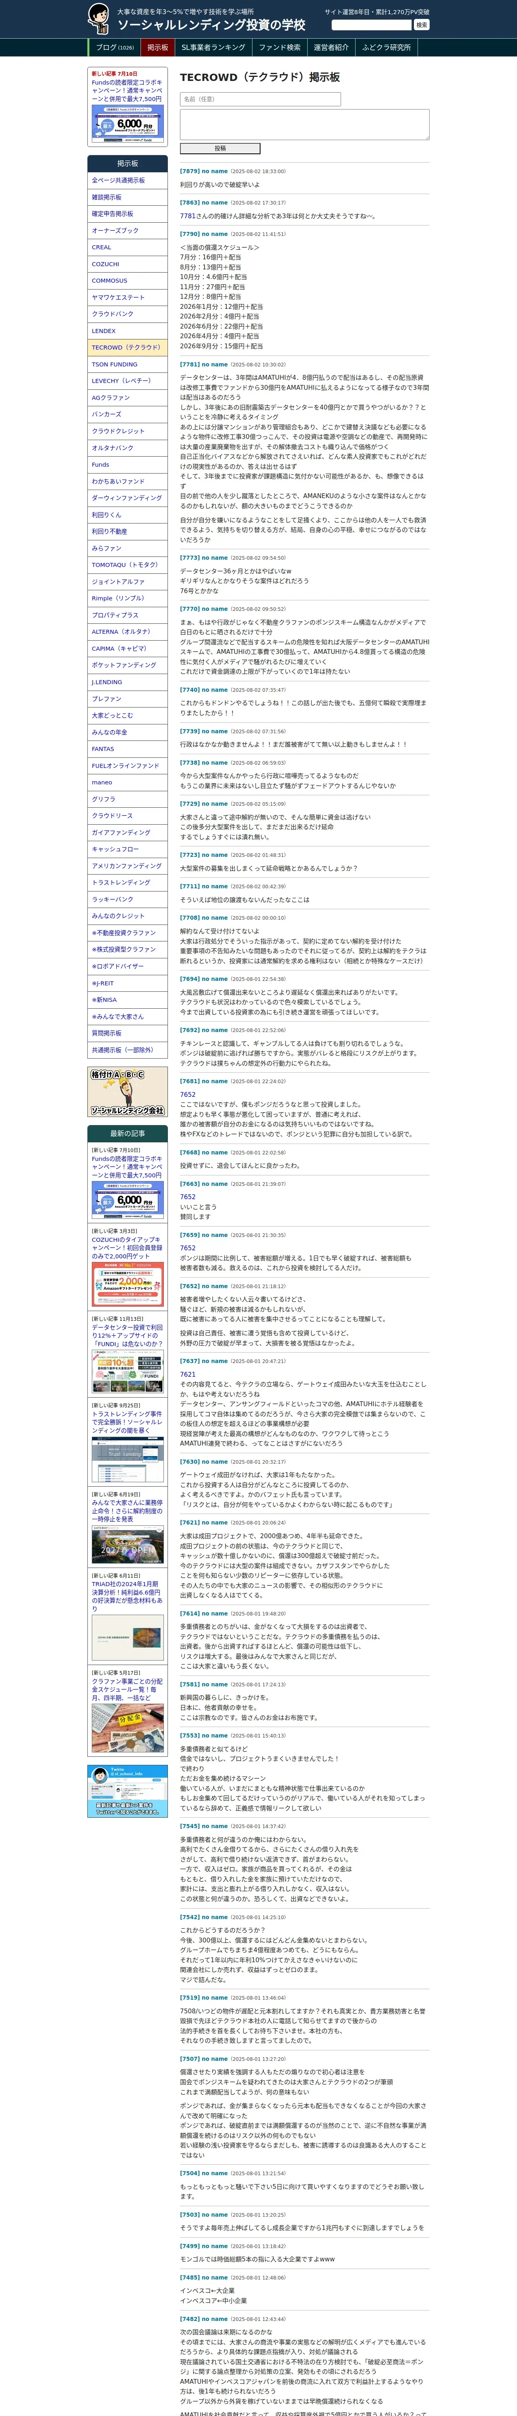Open CREAL board link
517x2416 pixels.
tap(128, 248)
